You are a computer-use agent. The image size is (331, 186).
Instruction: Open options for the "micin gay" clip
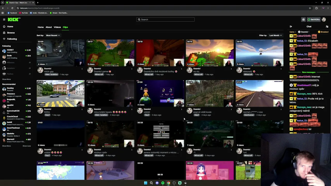[x=82, y=69]
